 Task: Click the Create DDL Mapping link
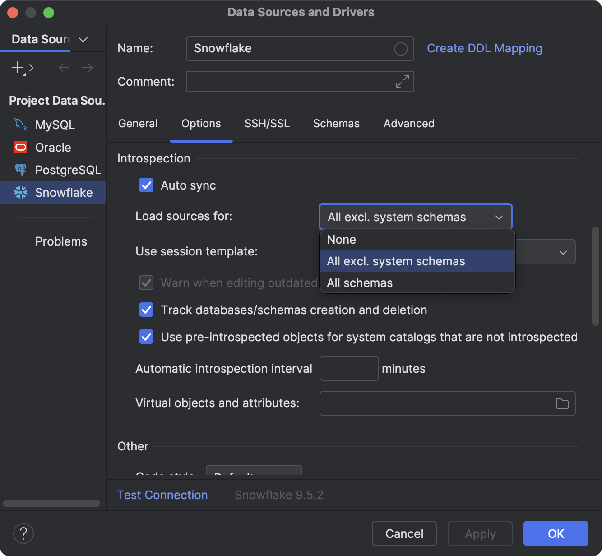pos(484,48)
